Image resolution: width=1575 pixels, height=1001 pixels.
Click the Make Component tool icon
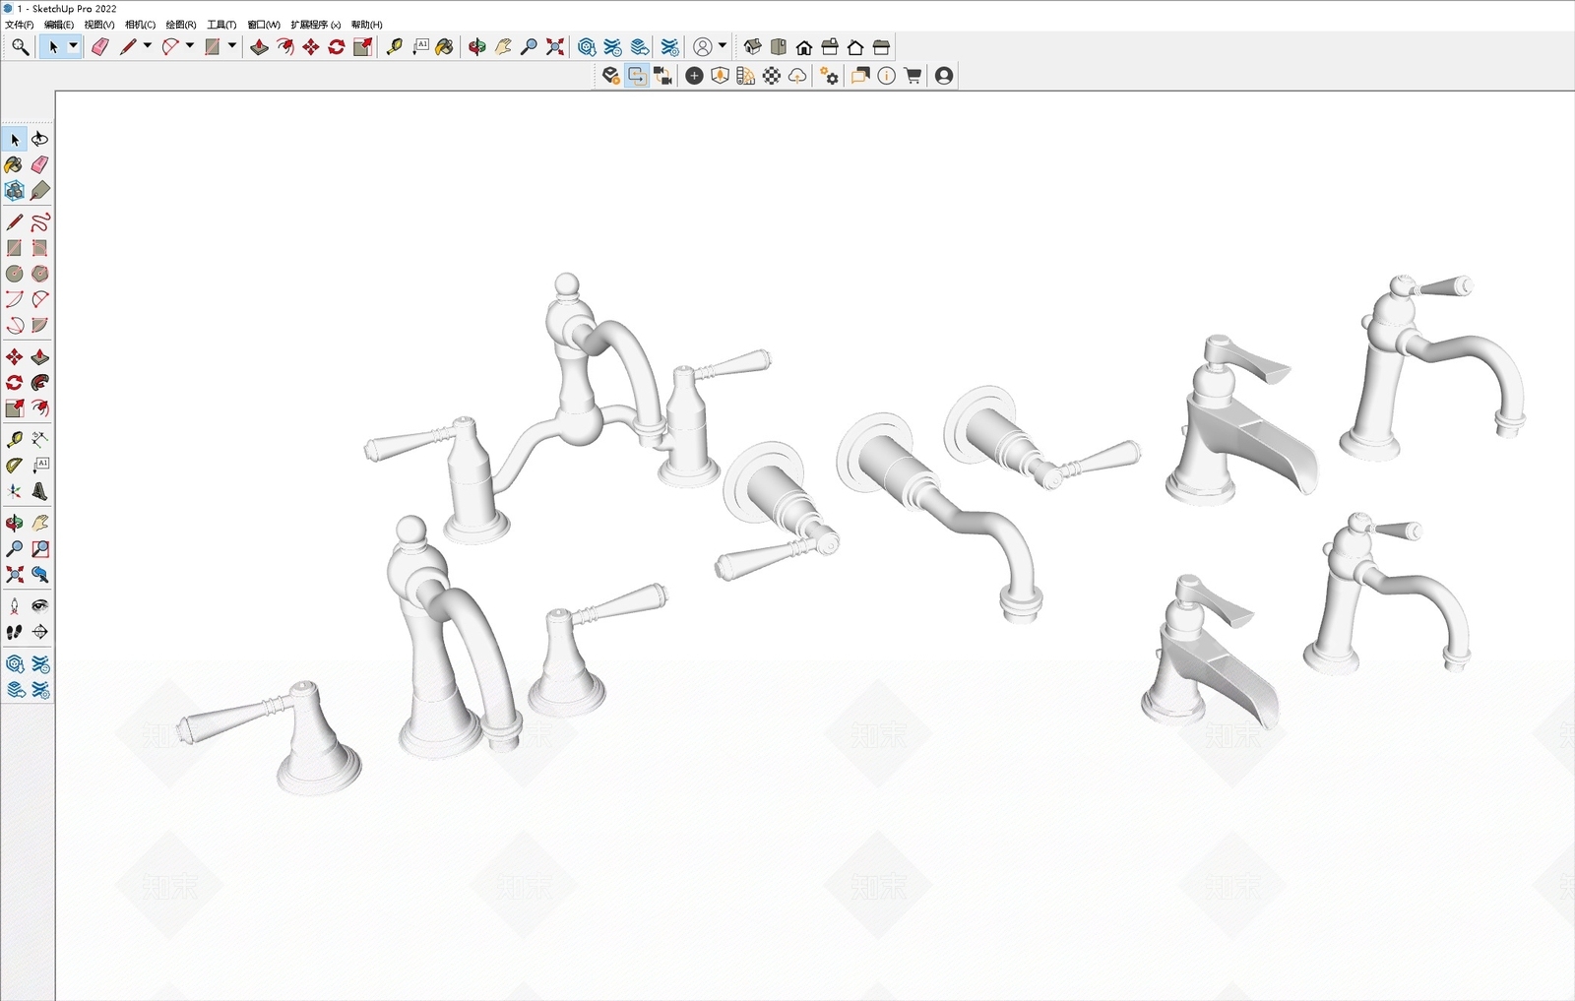tap(15, 190)
